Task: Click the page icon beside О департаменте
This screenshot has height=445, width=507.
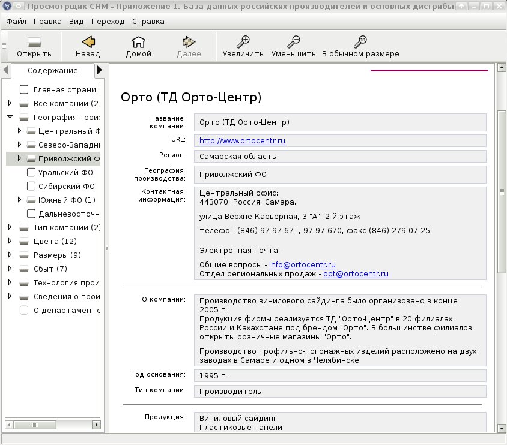Action: 24,310
